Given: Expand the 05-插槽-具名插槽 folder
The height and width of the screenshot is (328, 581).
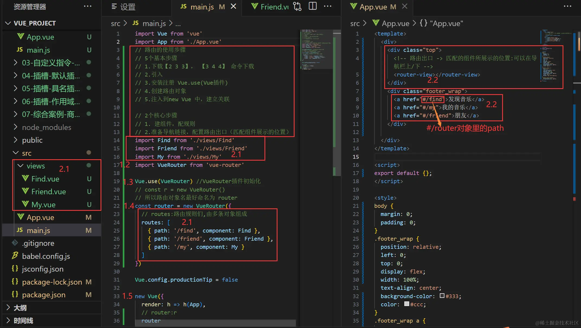Looking at the screenshot, I should click(x=15, y=88).
